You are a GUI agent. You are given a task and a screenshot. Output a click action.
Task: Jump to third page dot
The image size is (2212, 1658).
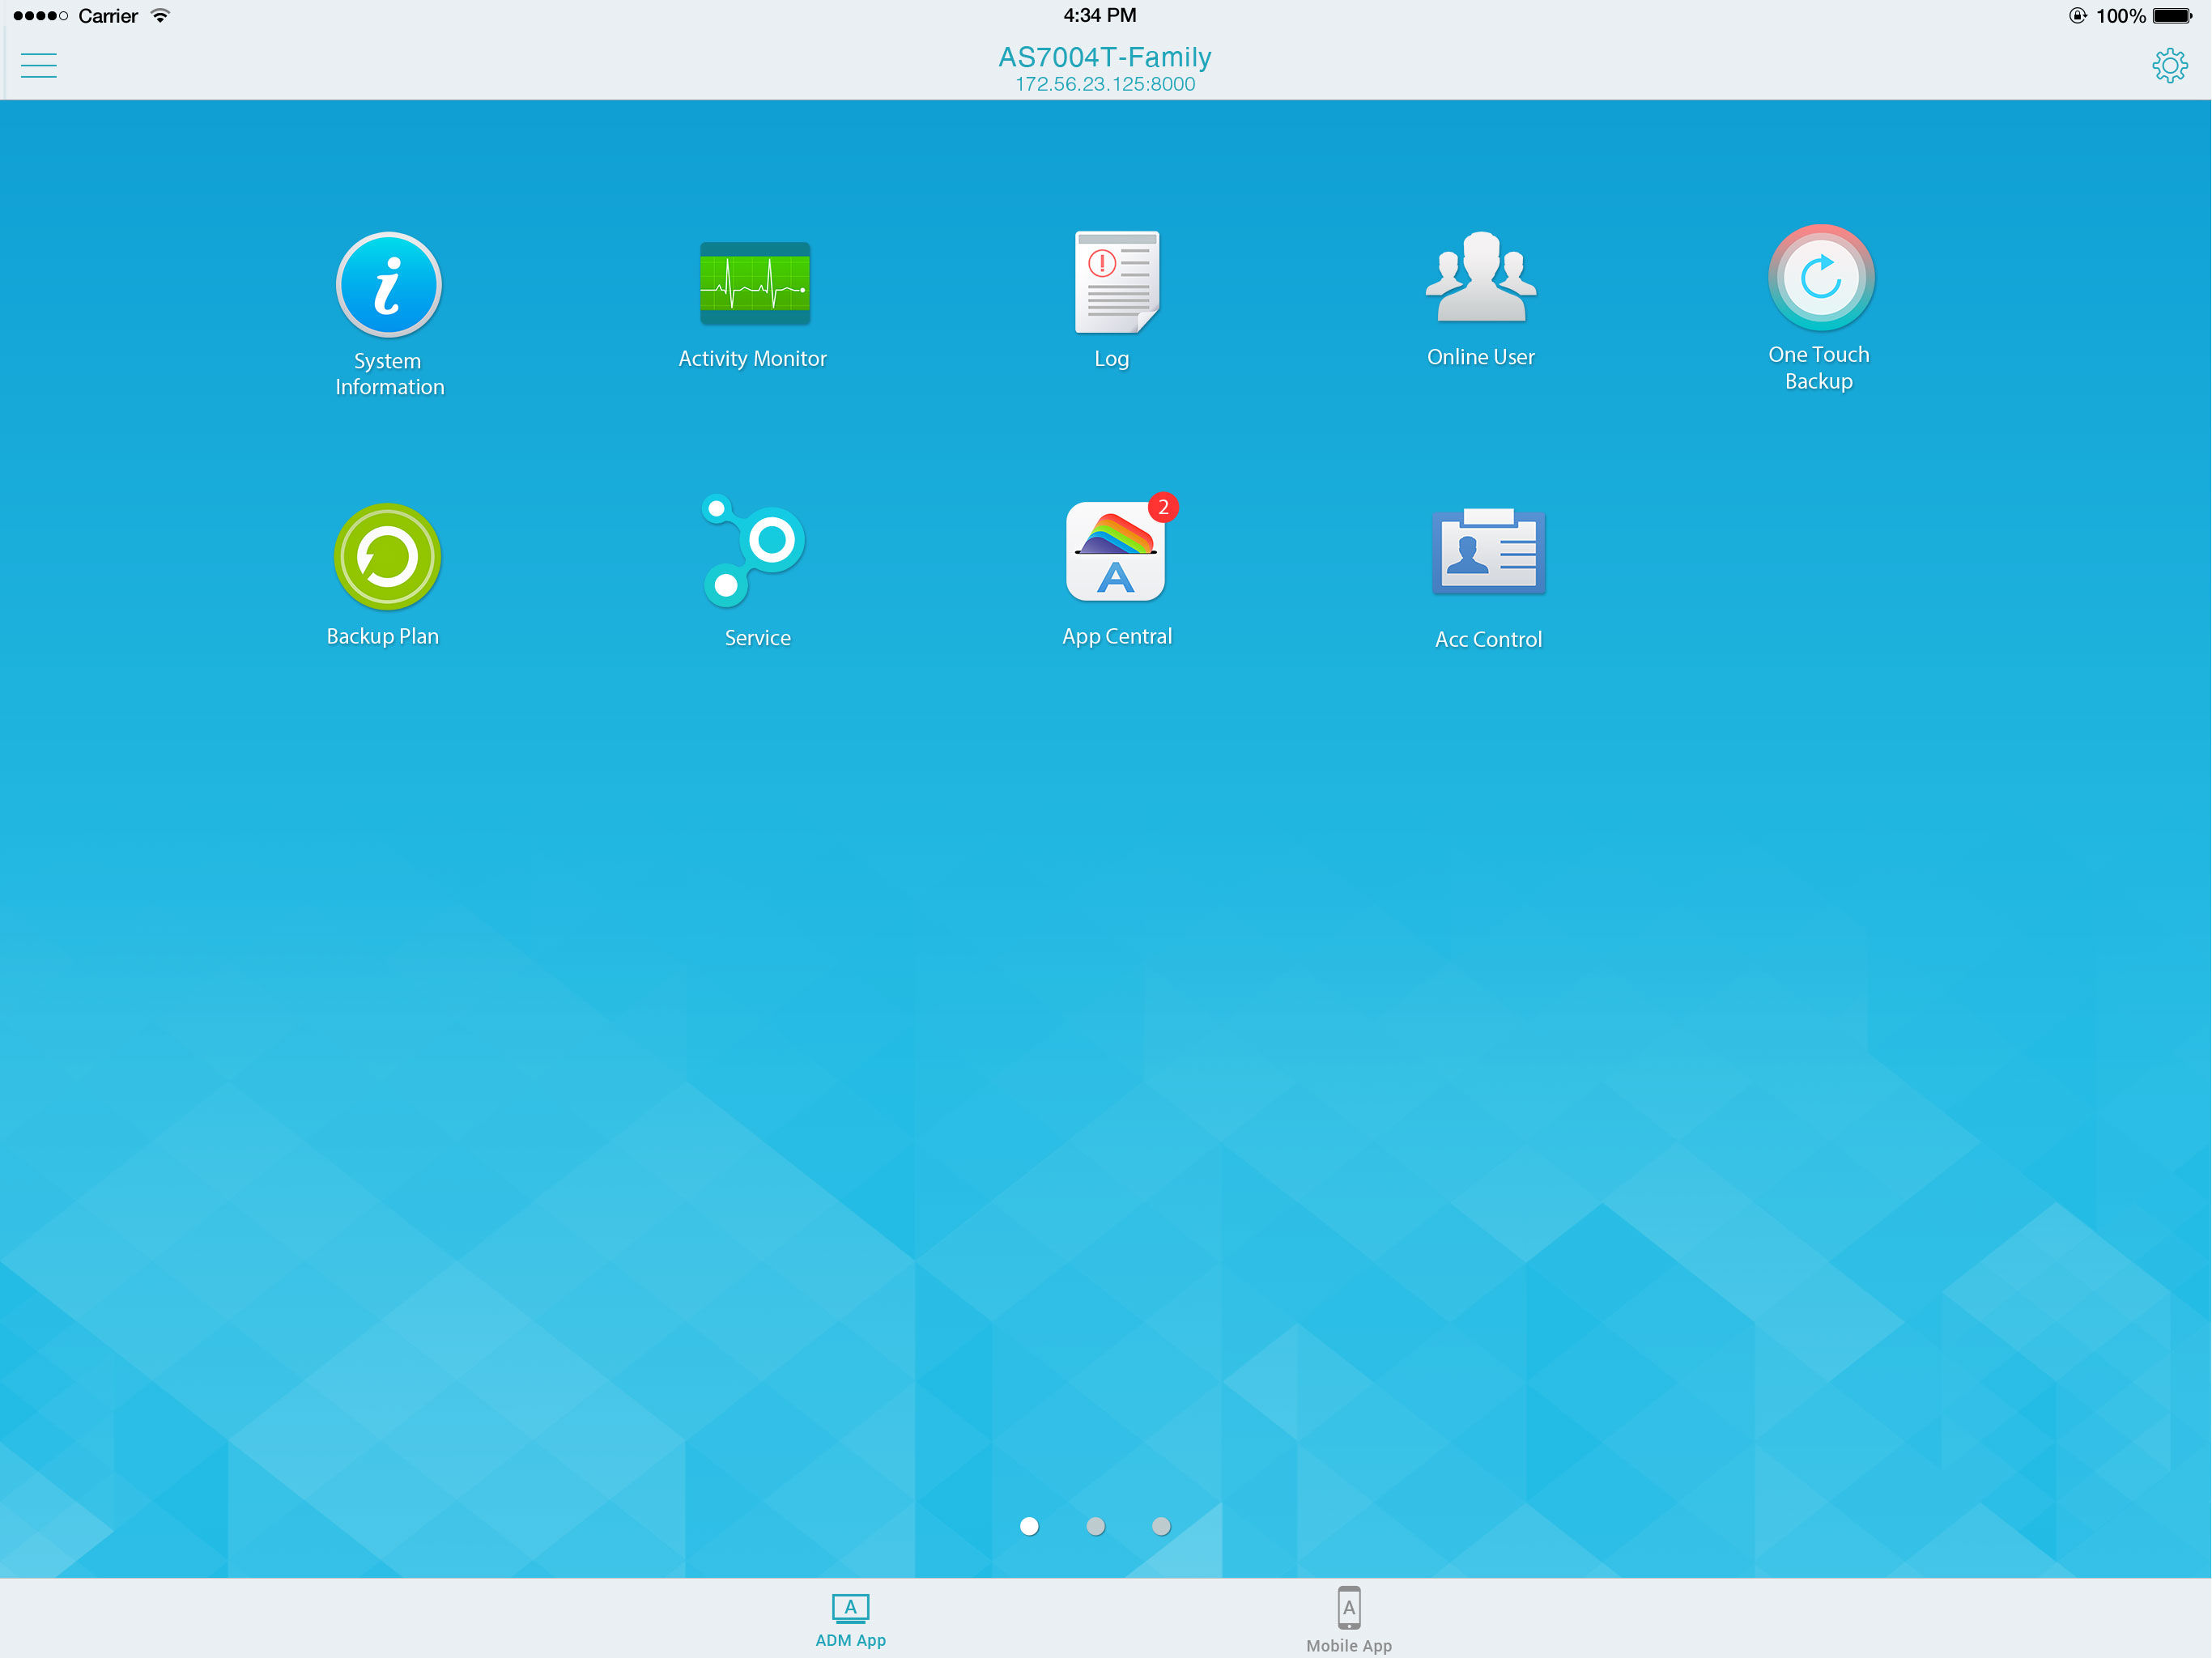pos(1160,1525)
